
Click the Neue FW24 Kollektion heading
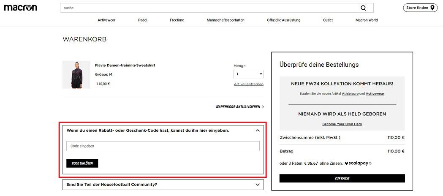click(x=342, y=84)
